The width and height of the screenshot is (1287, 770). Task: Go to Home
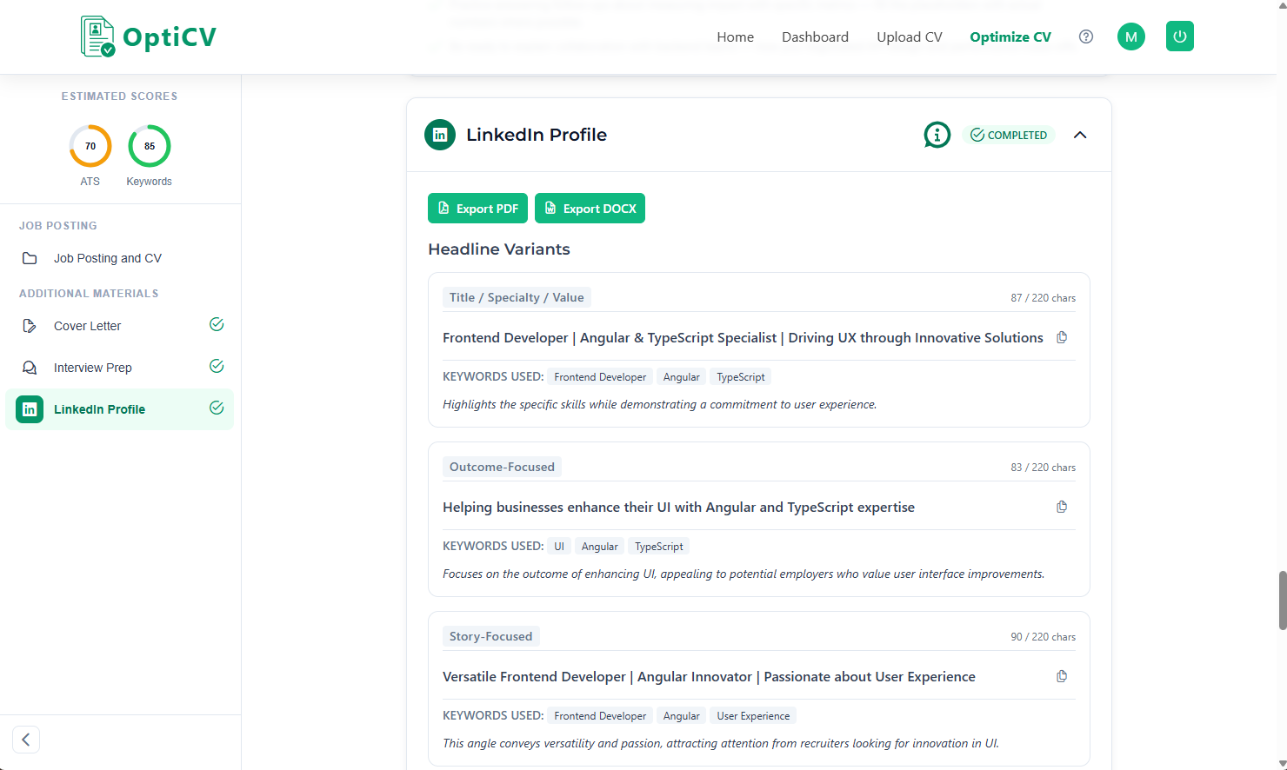coord(735,37)
